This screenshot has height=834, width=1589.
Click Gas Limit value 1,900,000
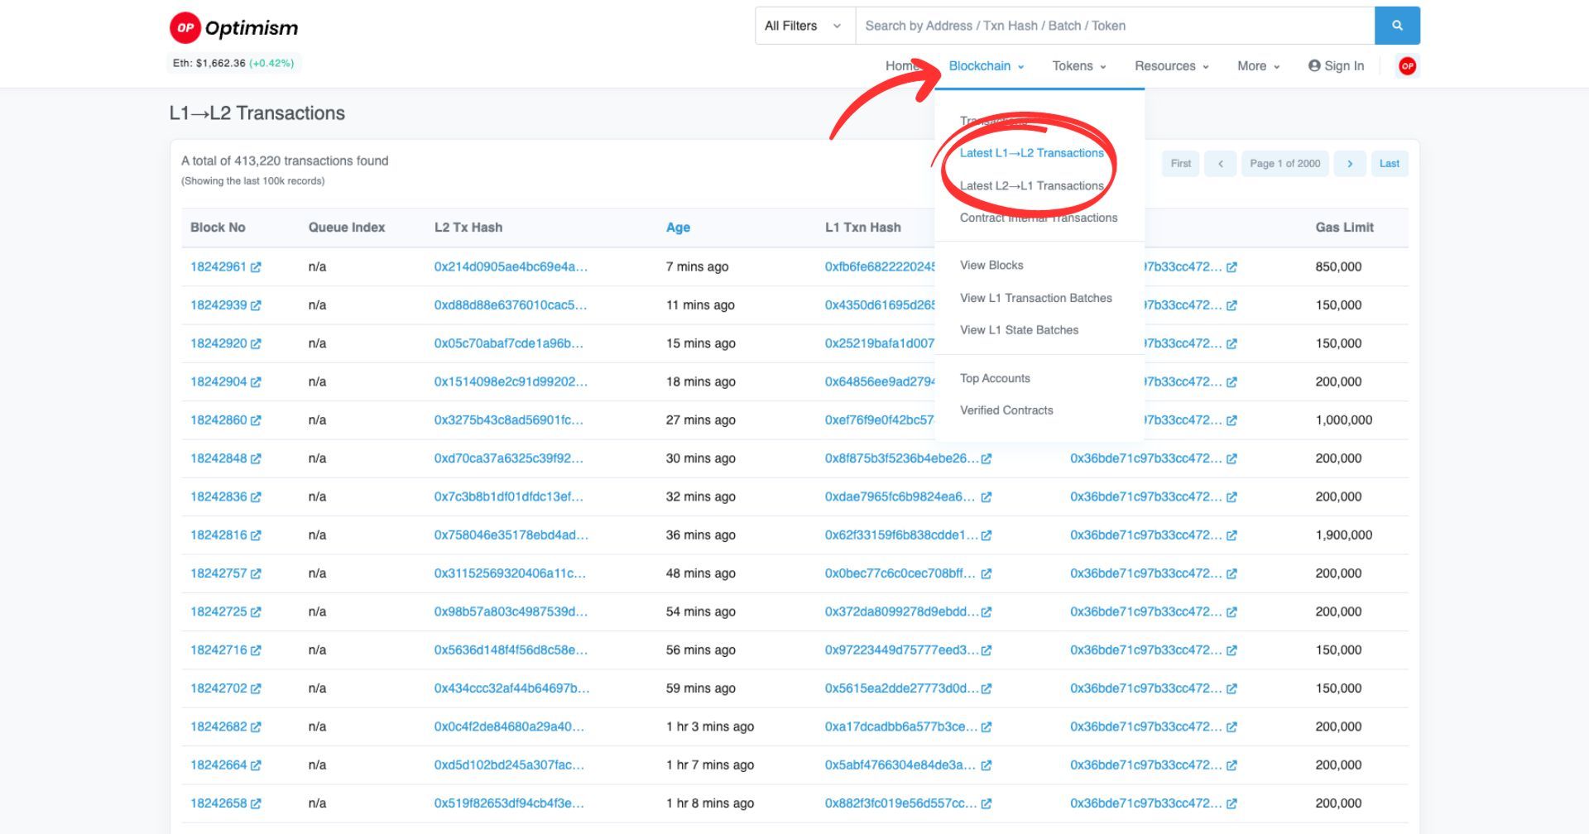click(1344, 534)
